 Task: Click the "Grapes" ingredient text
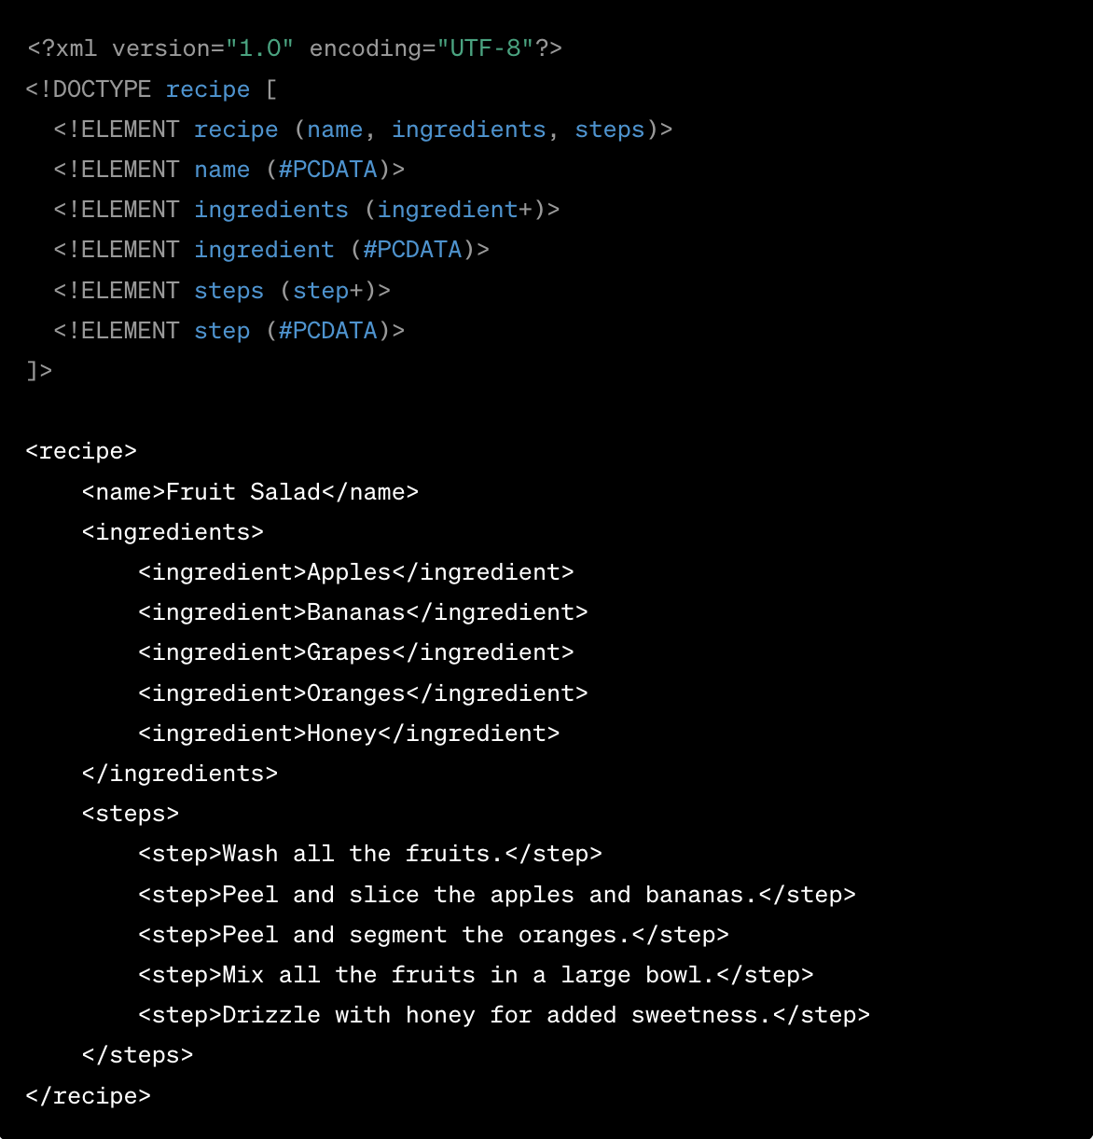349,652
